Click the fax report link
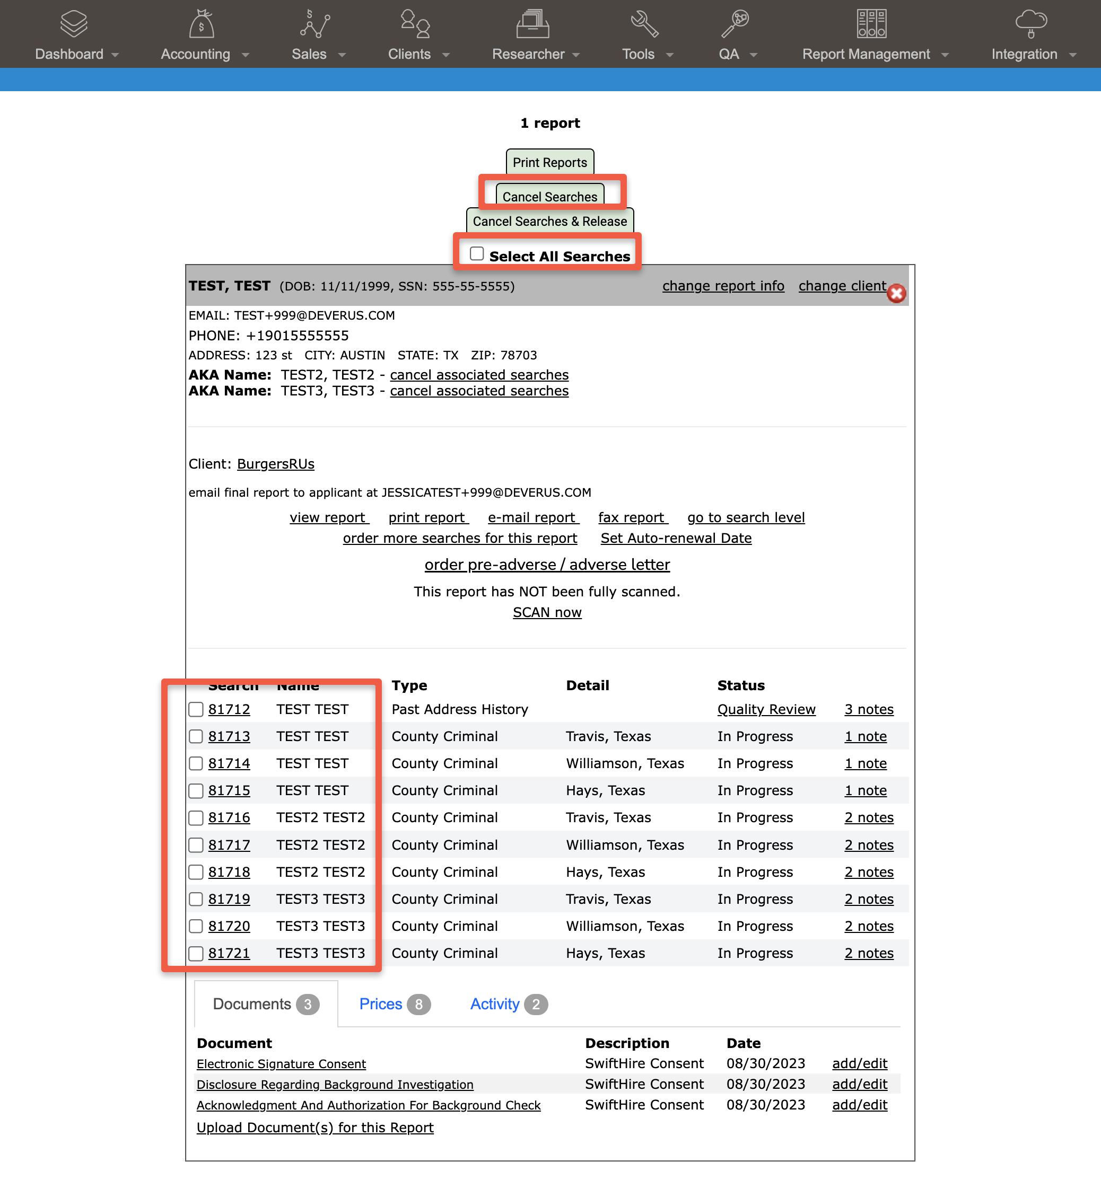1101x1180 pixels. click(633, 517)
